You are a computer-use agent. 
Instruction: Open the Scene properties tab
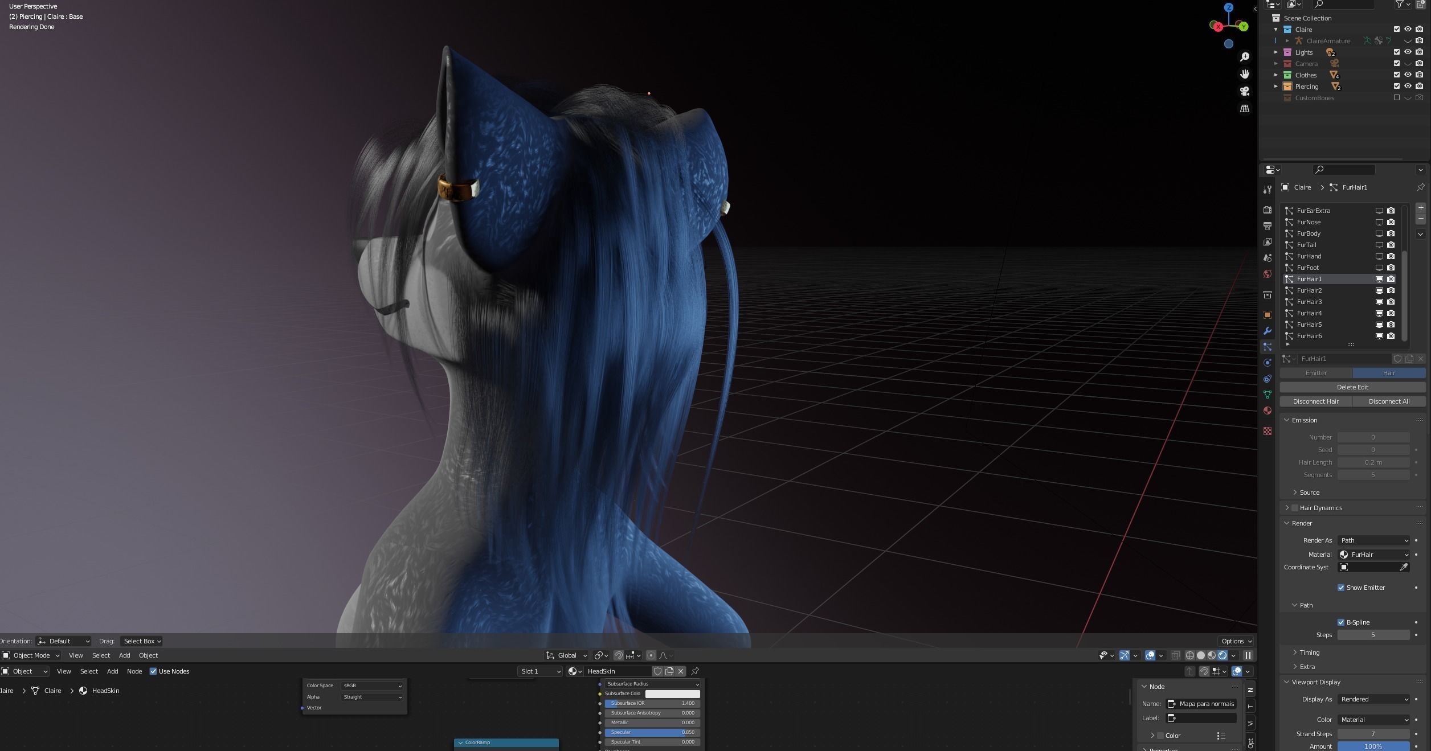1267,258
